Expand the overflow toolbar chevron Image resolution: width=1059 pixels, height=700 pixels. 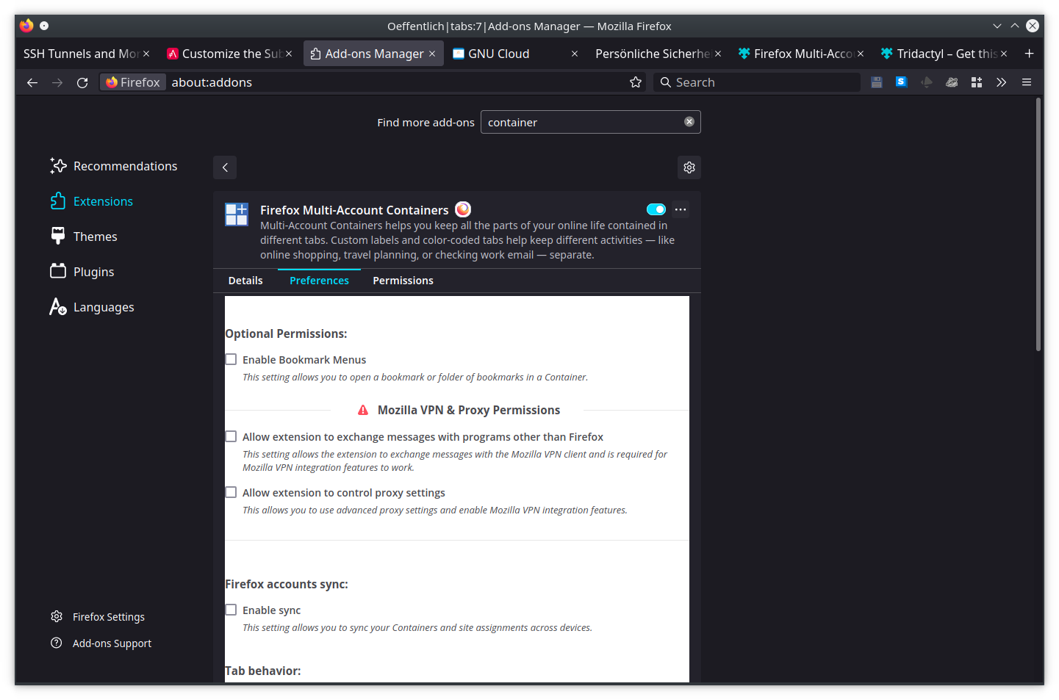pyautogui.click(x=1001, y=82)
